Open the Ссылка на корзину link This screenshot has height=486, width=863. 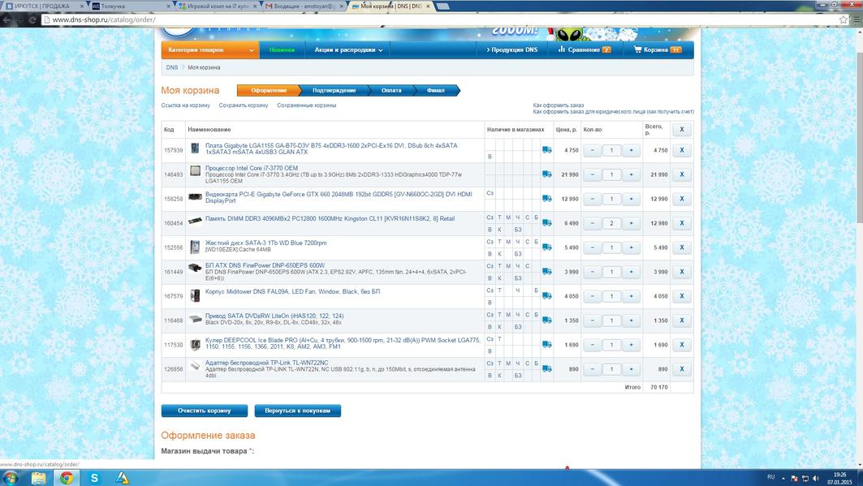pos(185,105)
